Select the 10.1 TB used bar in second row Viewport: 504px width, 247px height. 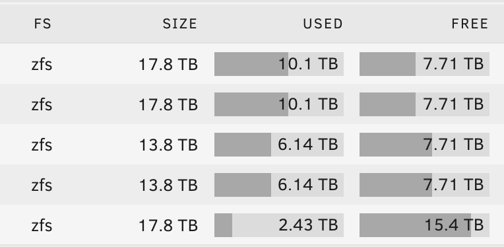[279, 104]
